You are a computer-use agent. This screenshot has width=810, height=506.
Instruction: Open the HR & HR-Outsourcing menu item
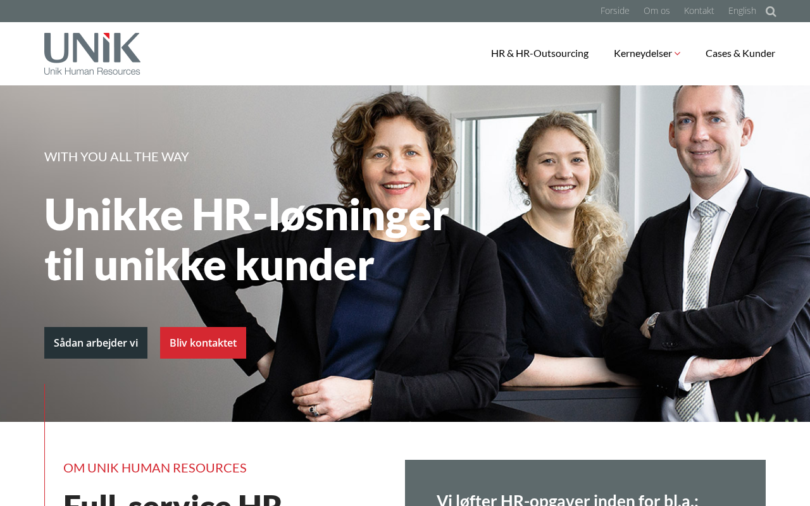coord(540,53)
